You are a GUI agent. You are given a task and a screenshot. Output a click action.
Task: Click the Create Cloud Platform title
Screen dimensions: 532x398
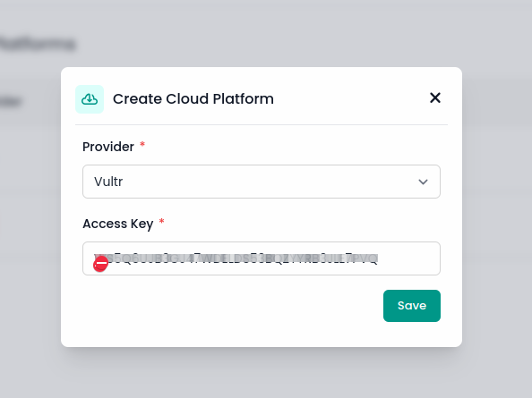coord(193,99)
